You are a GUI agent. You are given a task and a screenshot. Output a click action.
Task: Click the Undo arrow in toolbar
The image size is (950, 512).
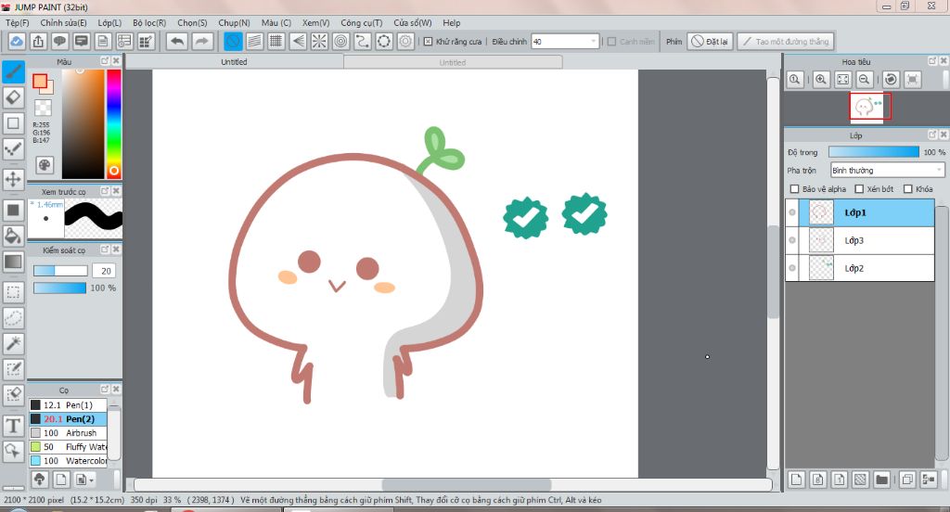click(177, 41)
